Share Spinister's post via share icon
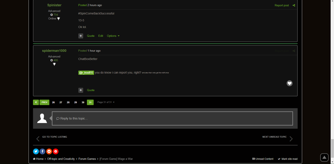 pos(294,5)
